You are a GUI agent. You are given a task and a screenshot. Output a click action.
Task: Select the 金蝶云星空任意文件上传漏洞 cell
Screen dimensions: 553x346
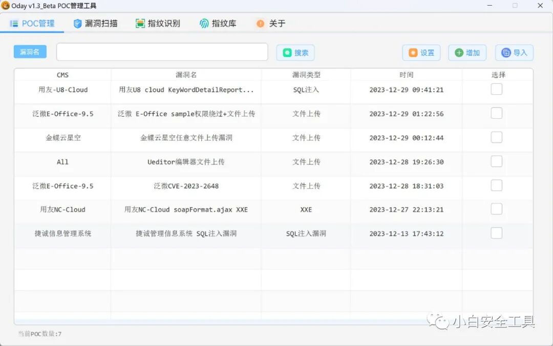(186, 138)
